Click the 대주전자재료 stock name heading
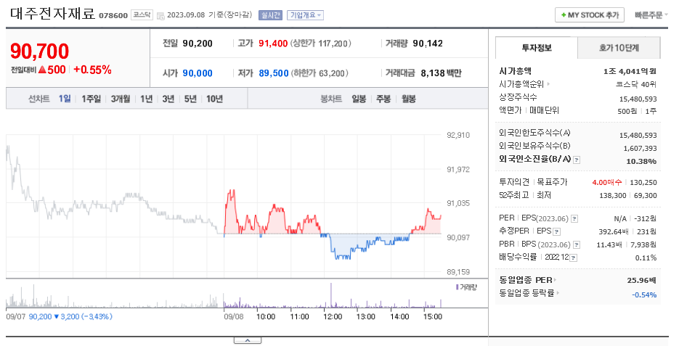Image resolution: width=679 pixels, height=346 pixels. click(52, 14)
